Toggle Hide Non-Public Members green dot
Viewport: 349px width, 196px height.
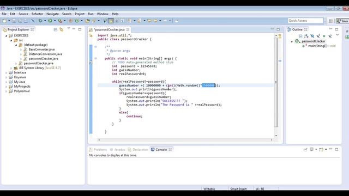point(324,36)
